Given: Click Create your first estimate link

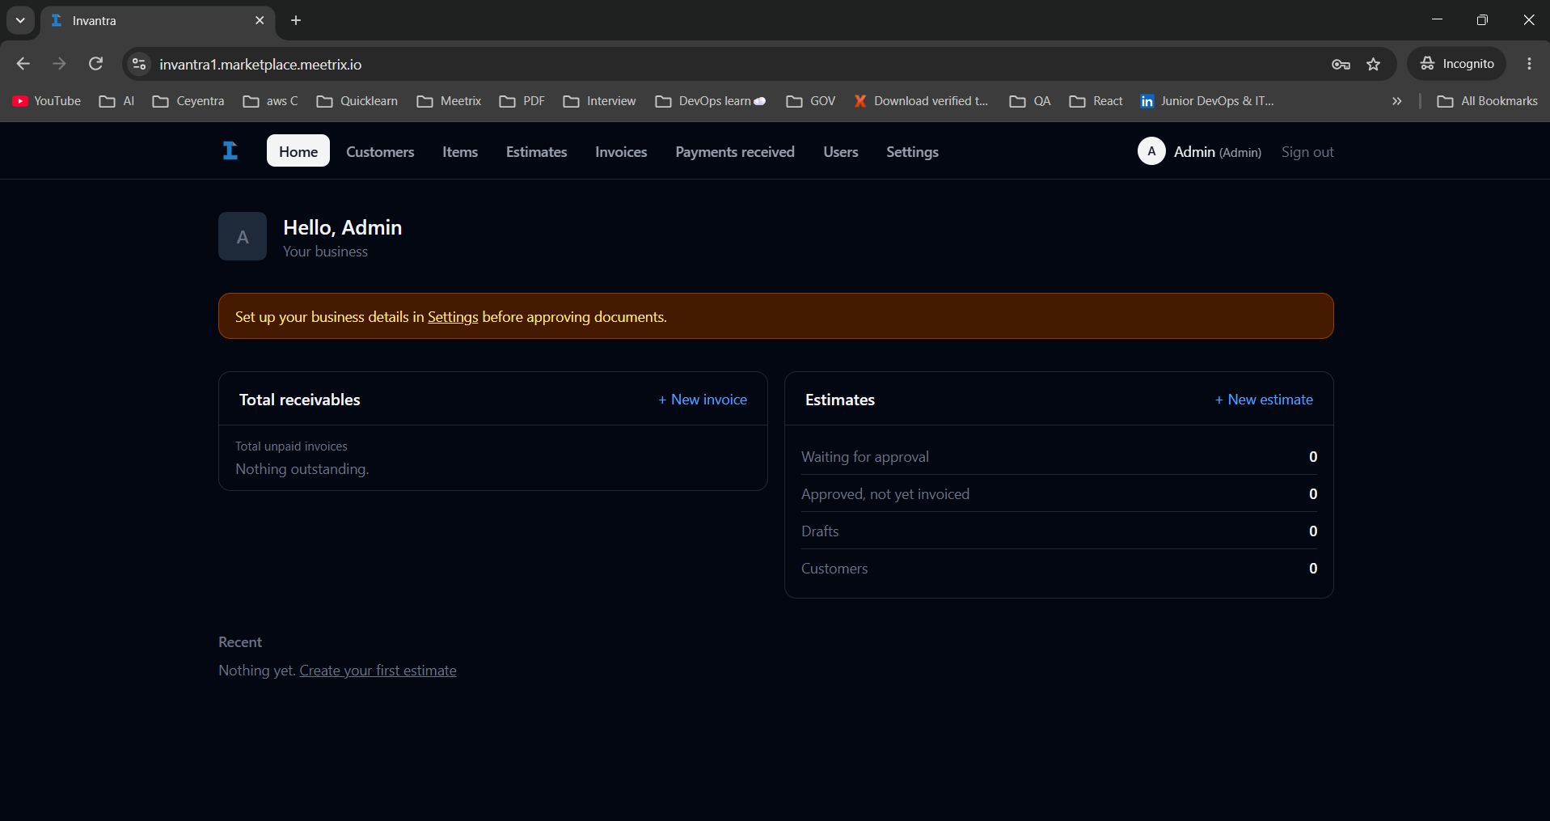Looking at the screenshot, I should [x=378, y=671].
